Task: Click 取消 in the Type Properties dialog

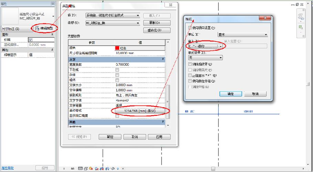Action: (x=135, y=137)
